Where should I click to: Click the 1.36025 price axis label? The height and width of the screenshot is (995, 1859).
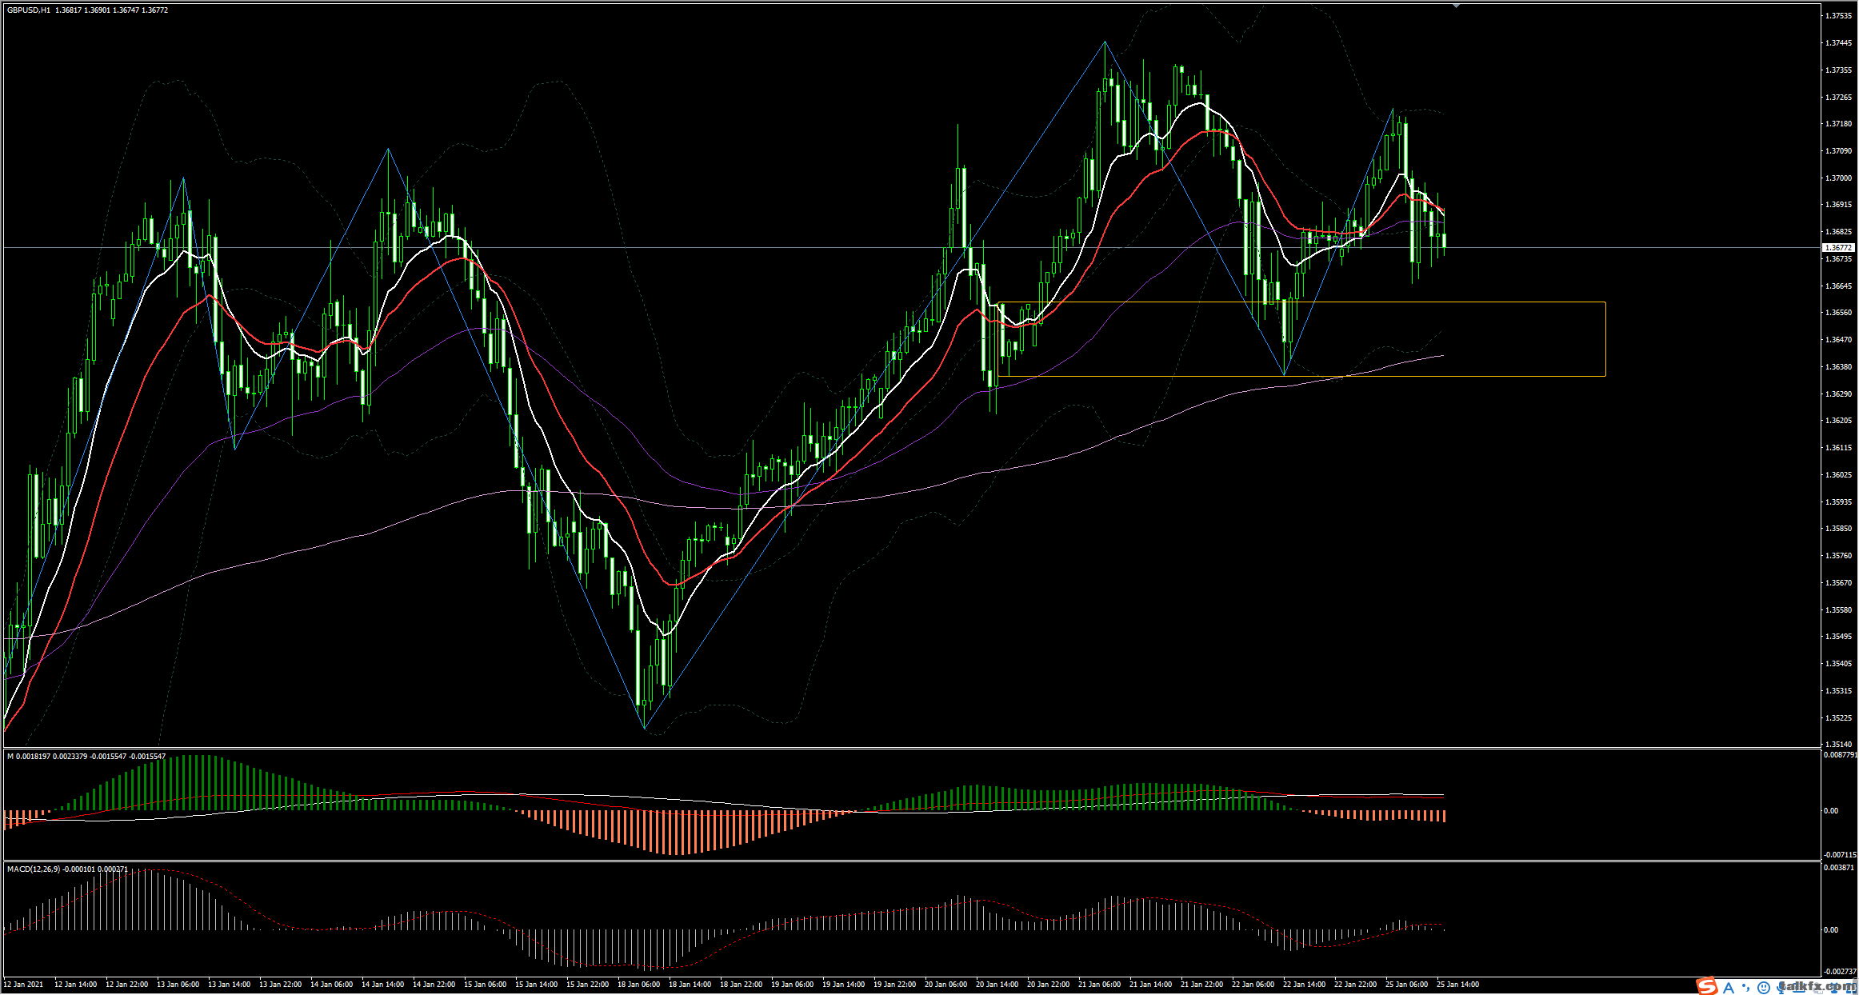(x=1837, y=474)
